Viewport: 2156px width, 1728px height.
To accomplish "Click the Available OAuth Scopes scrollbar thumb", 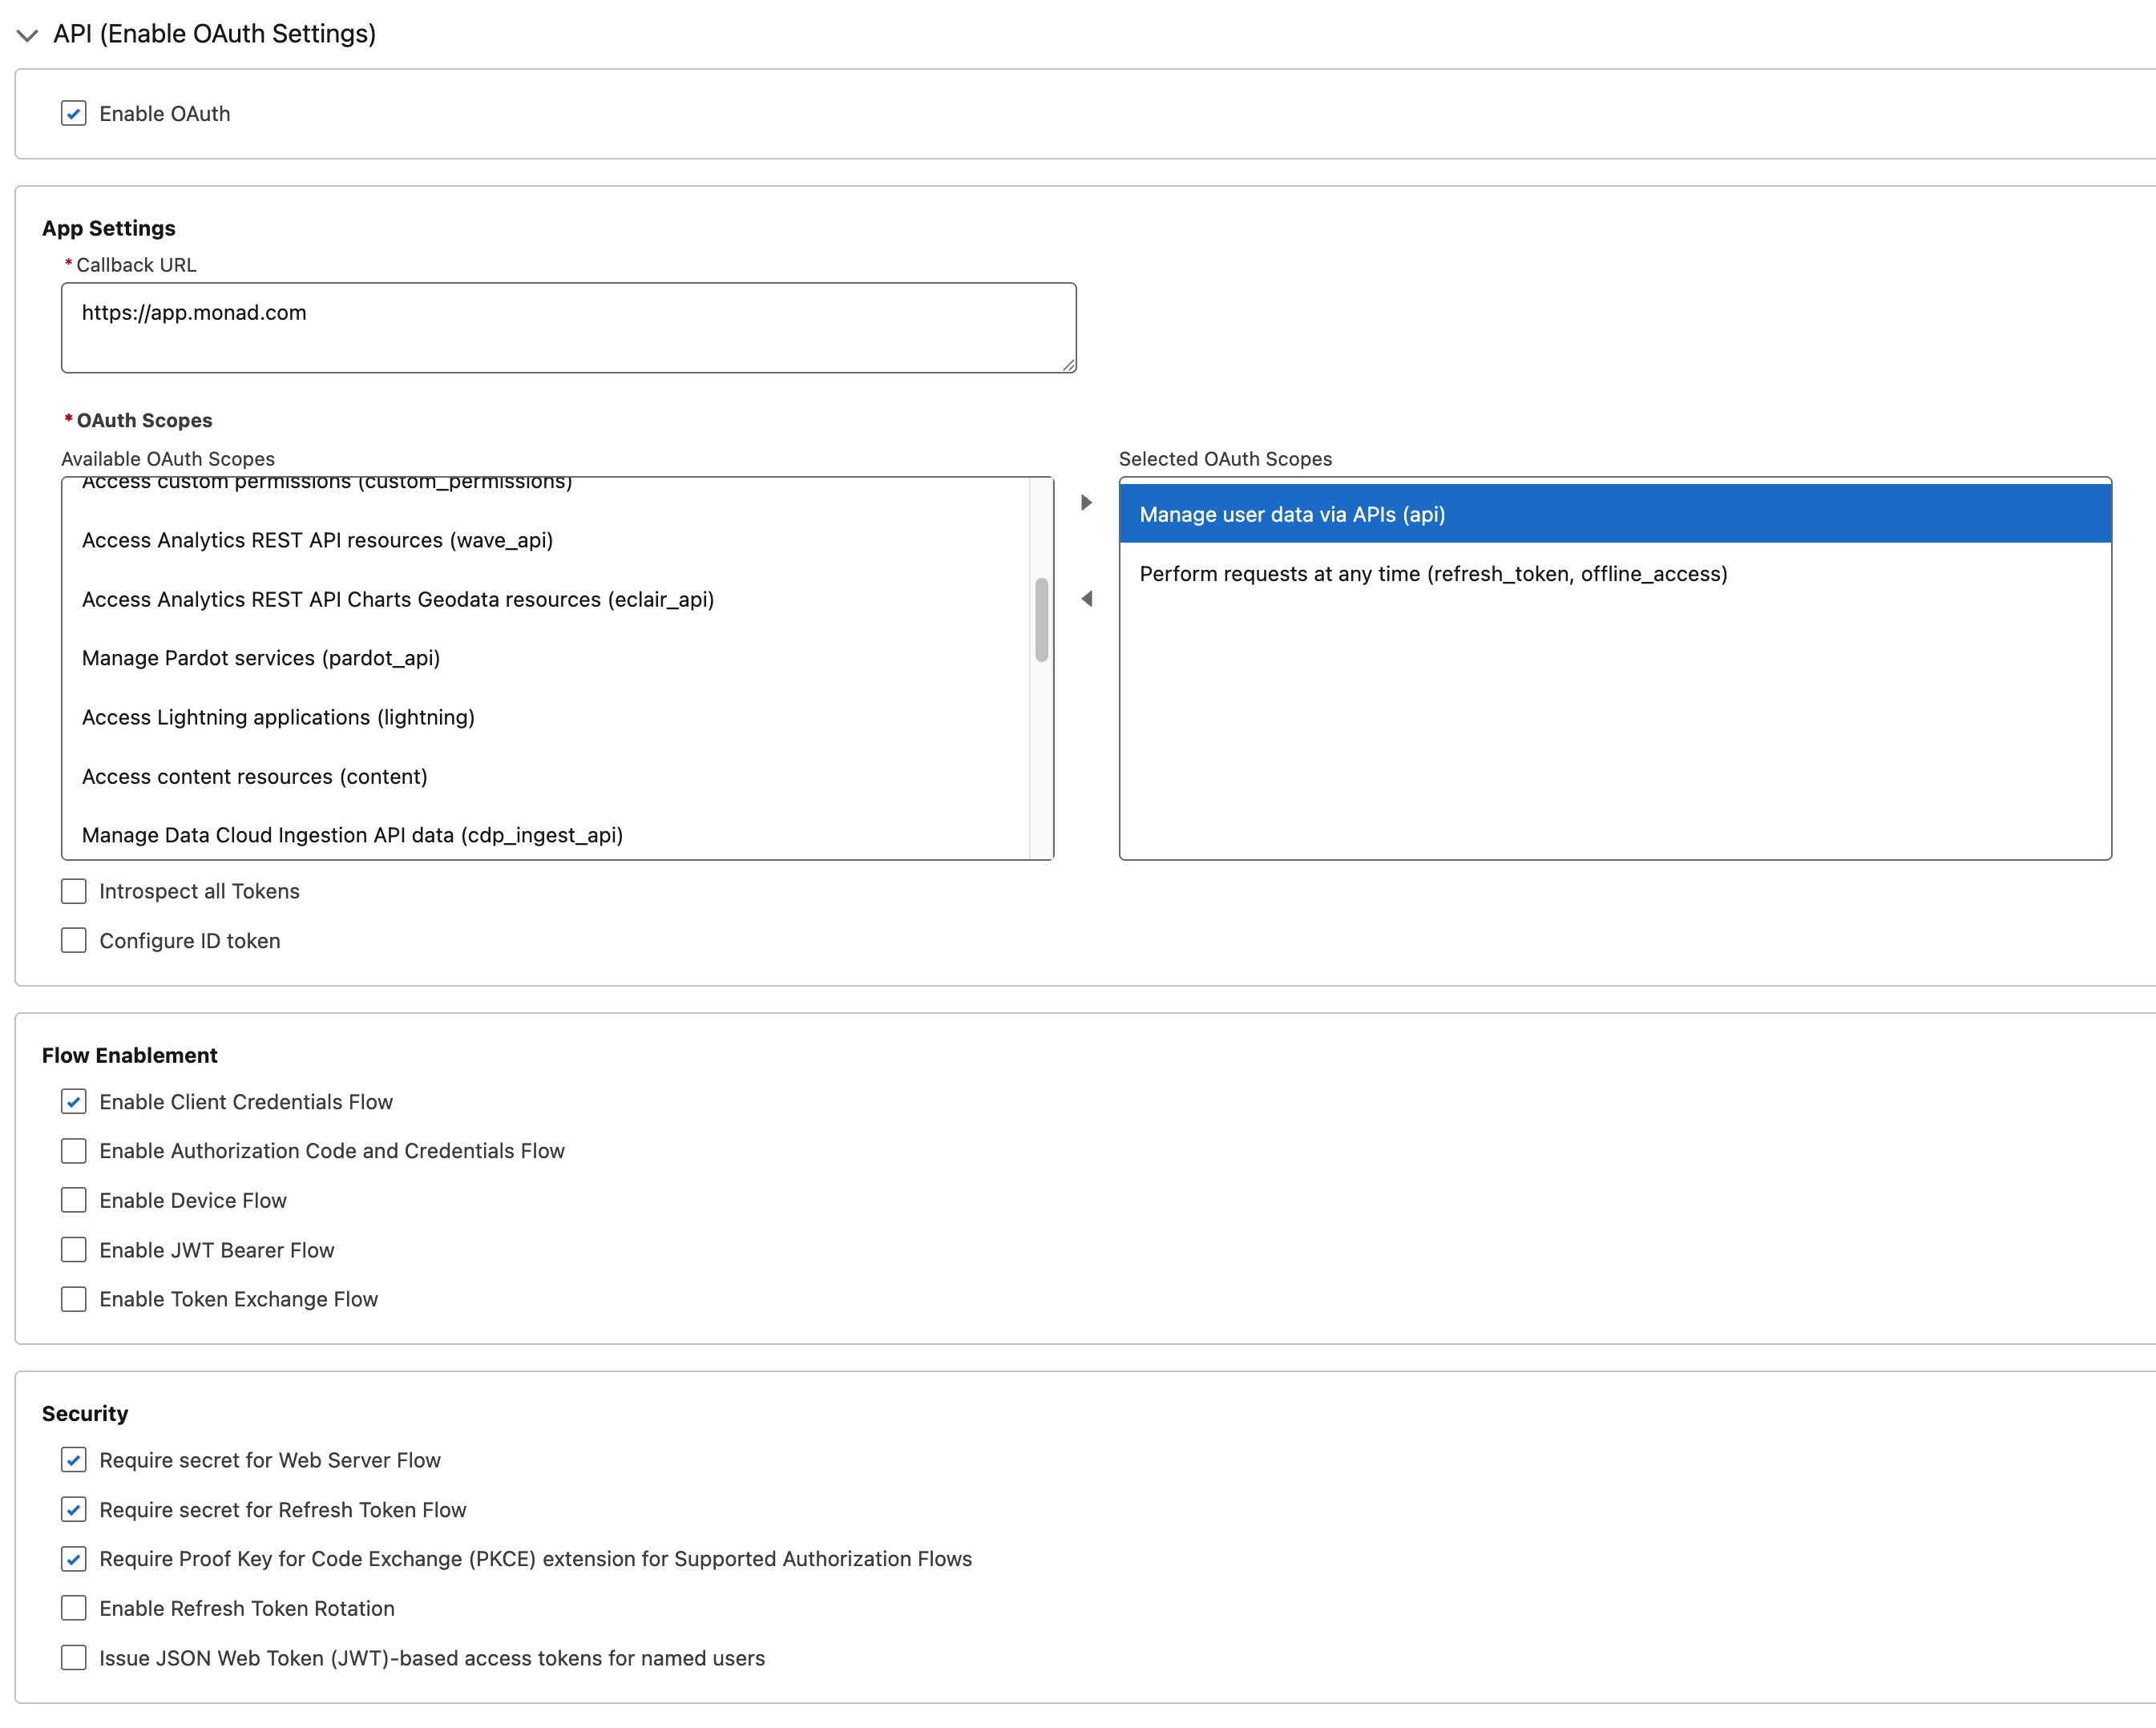I will pyautogui.click(x=1041, y=619).
